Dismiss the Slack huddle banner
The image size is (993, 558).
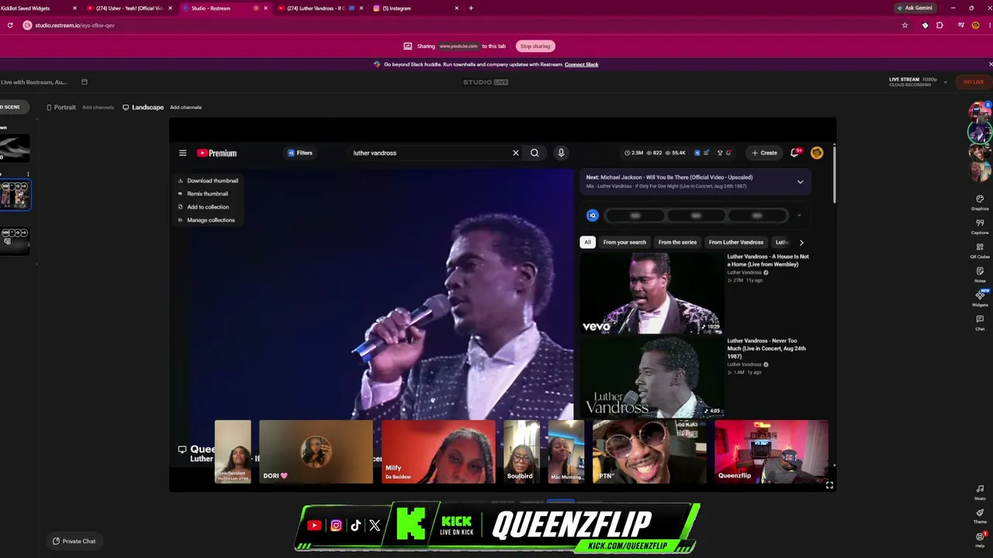[990, 64]
